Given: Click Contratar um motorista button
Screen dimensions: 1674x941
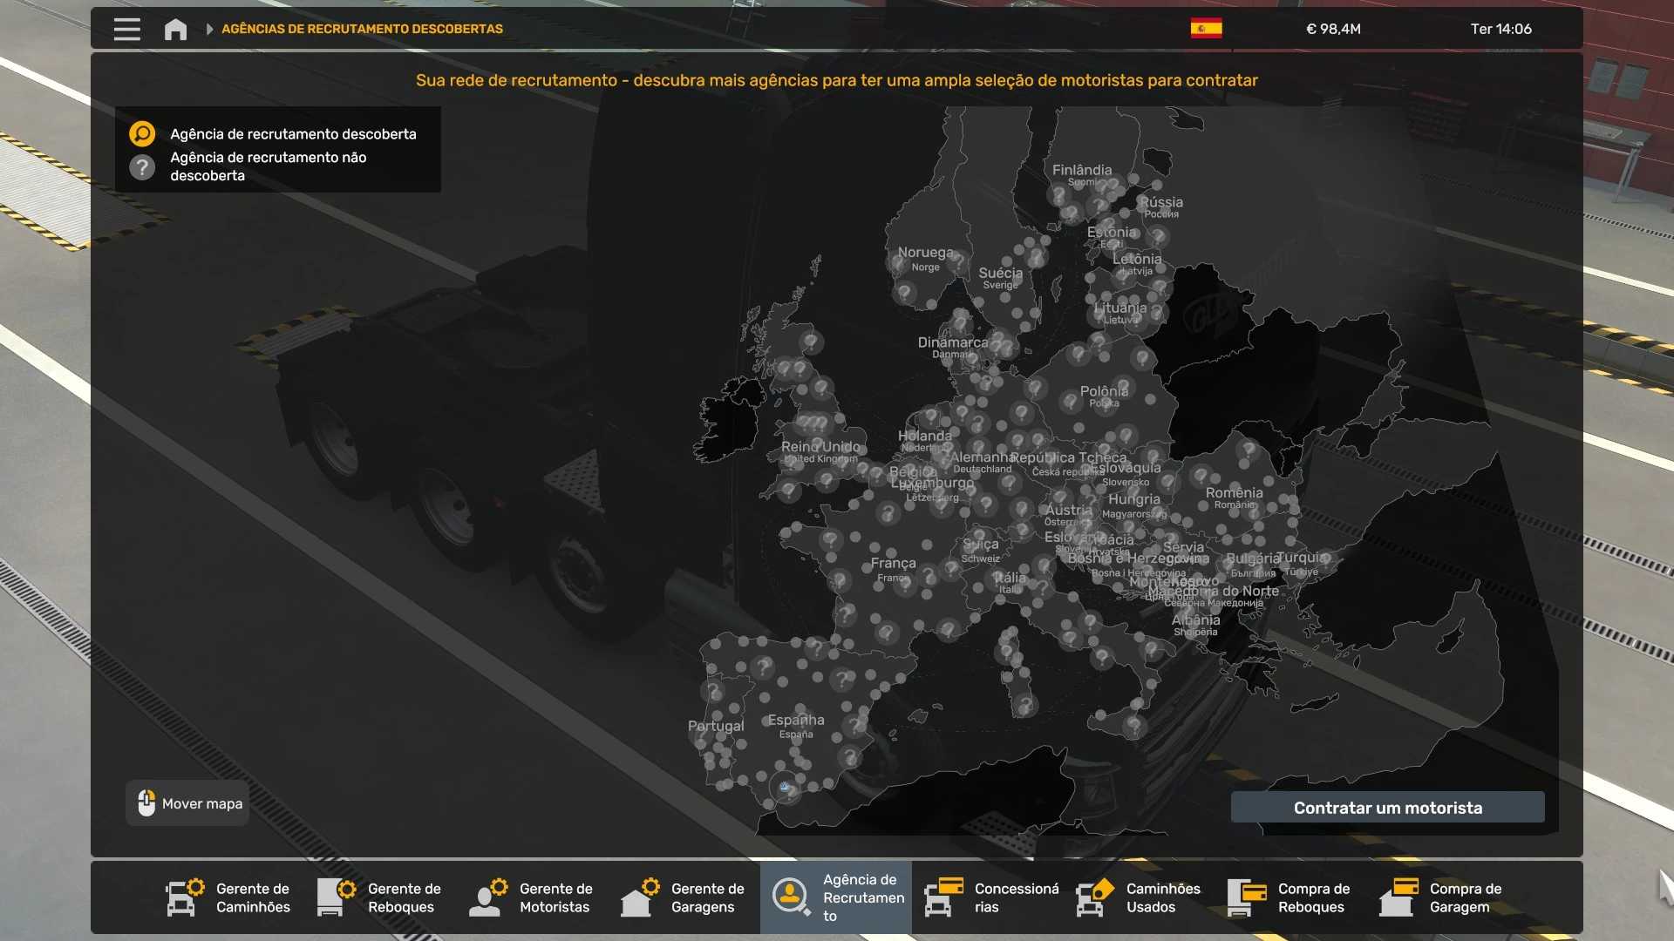Looking at the screenshot, I should (x=1387, y=808).
